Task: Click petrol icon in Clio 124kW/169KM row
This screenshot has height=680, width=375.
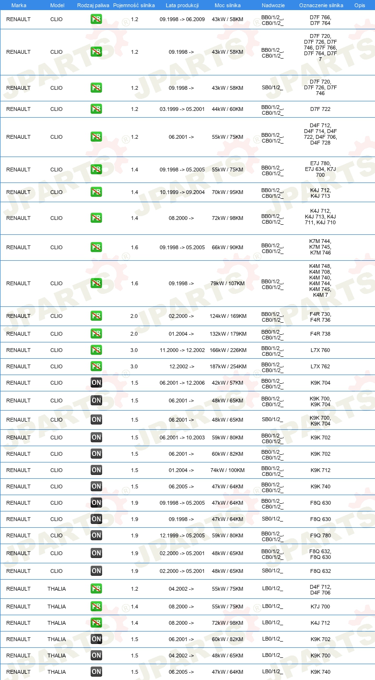Action: click(96, 316)
